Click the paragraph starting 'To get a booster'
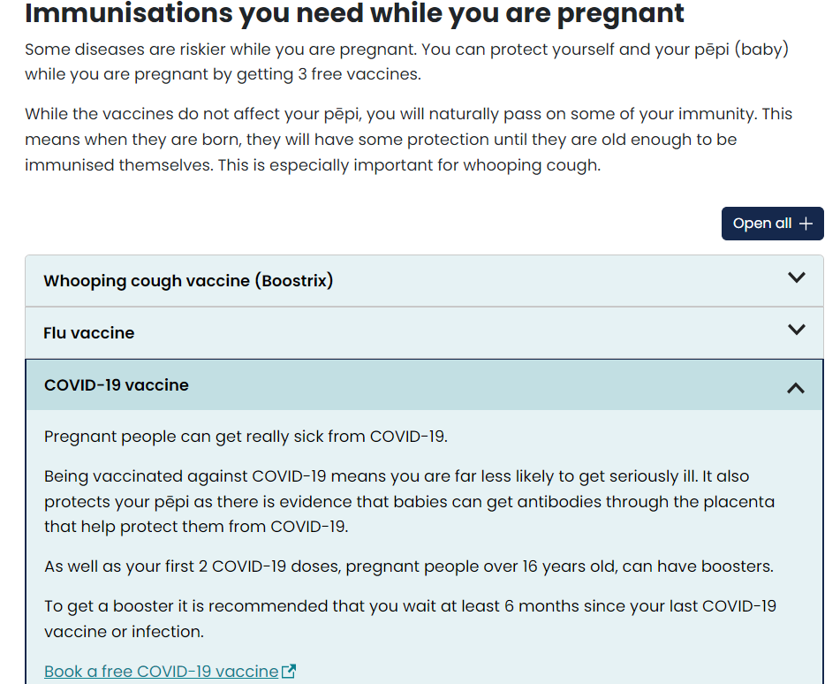This screenshot has height=684, width=840. (x=409, y=619)
